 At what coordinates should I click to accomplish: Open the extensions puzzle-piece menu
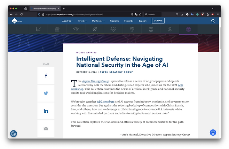(x=207, y=14)
